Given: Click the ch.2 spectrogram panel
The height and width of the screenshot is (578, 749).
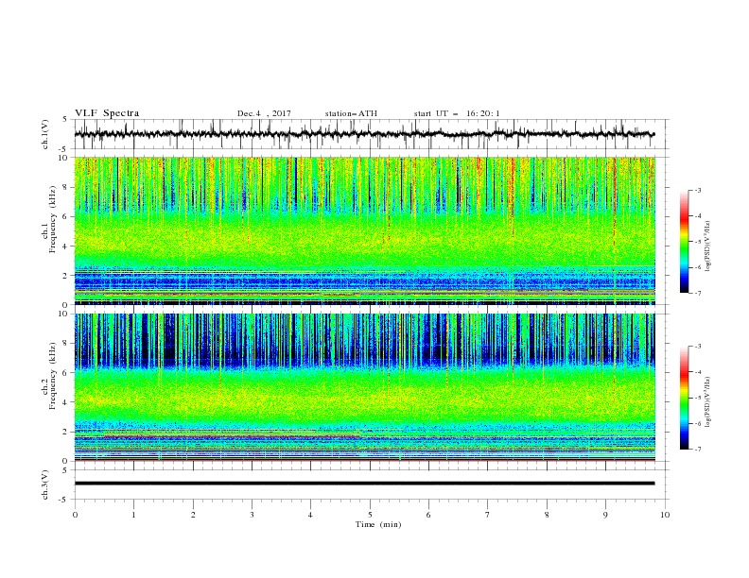Looking at the screenshot, I should (x=364, y=387).
